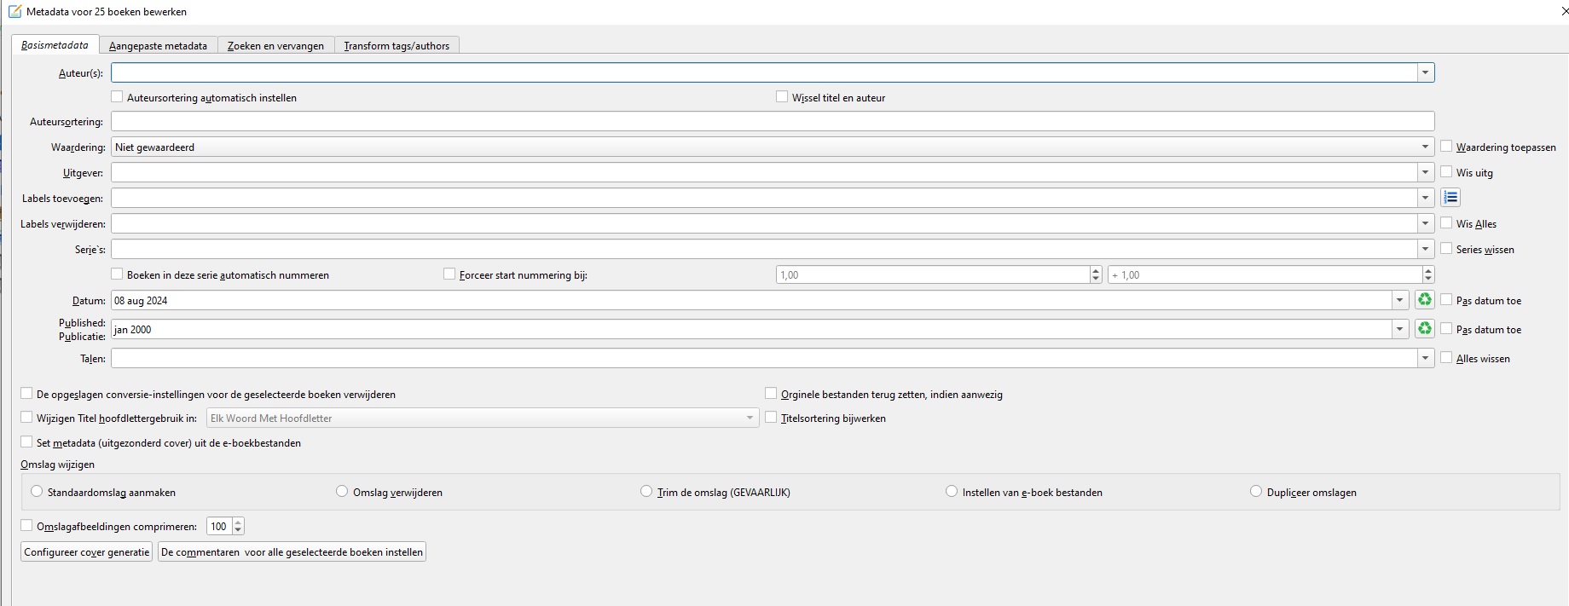Expand the Talen dropdown arrow
The image size is (1569, 606).
pos(1425,358)
